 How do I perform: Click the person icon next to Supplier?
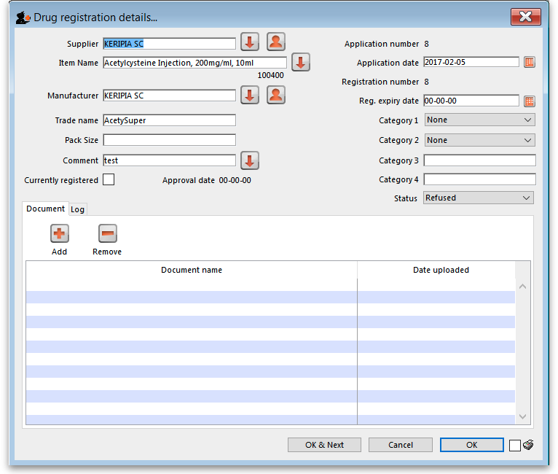[x=275, y=42]
